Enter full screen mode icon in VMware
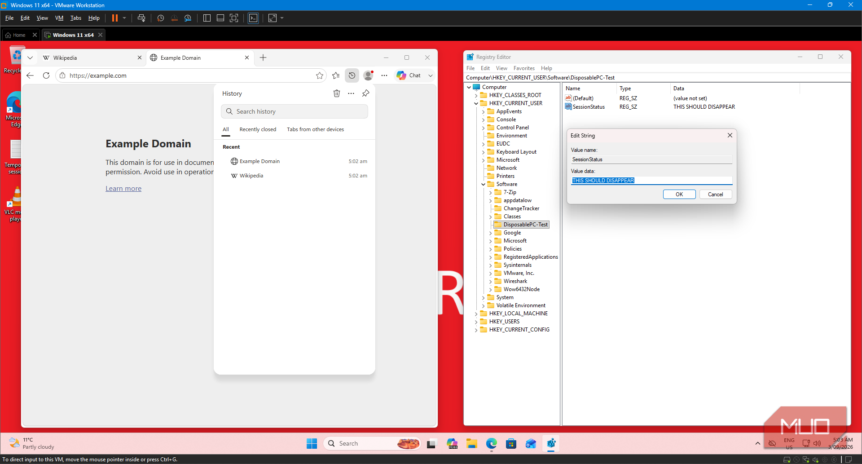 pyautogui.click(x=234, y=18)
